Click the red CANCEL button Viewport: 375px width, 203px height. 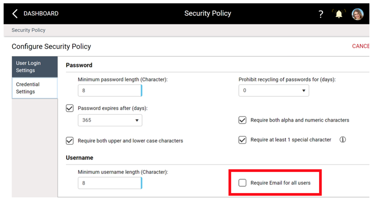pos(360,46)
